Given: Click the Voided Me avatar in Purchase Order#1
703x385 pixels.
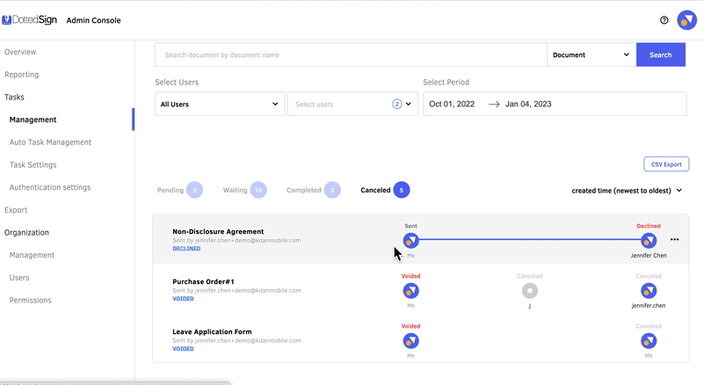Looking at the screenshot, I should click(x=410, y=291).
